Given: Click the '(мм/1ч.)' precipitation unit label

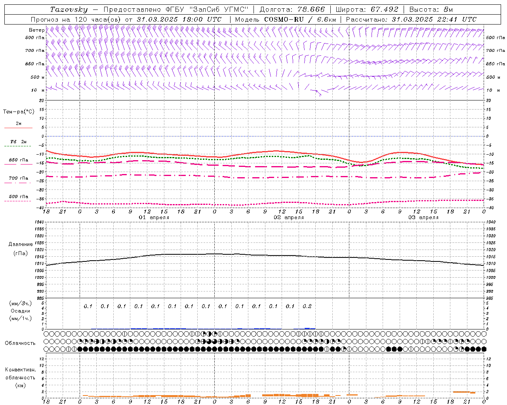Looking at the screenshot, I should (21, 318).
